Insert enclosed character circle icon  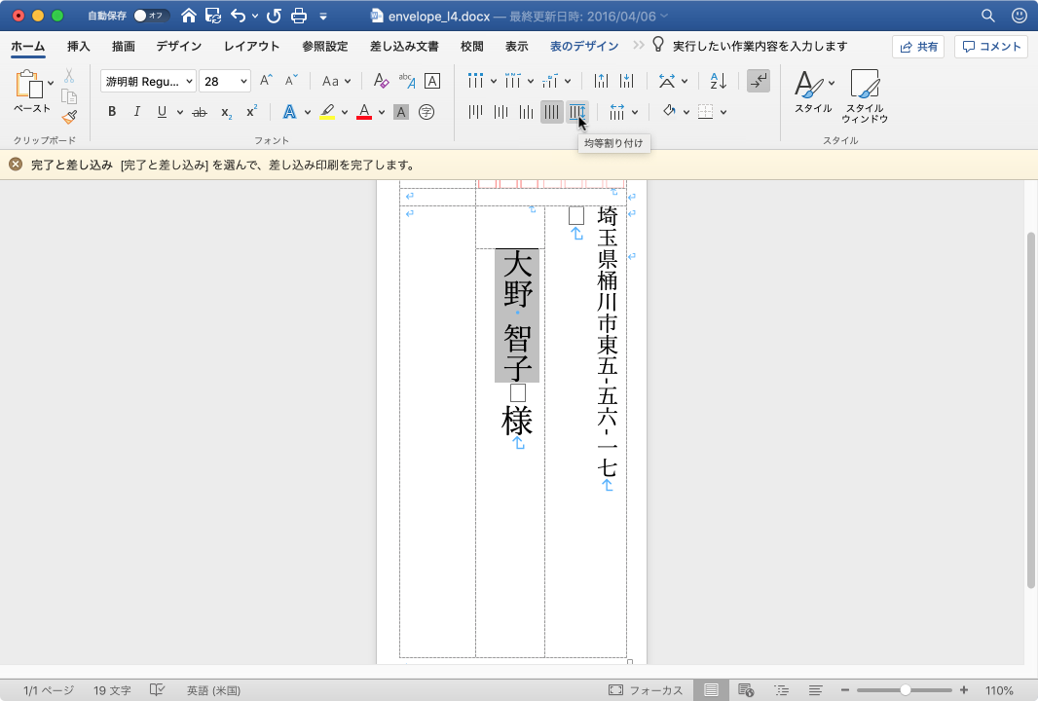pyautogui.click(x=427, y=113)
